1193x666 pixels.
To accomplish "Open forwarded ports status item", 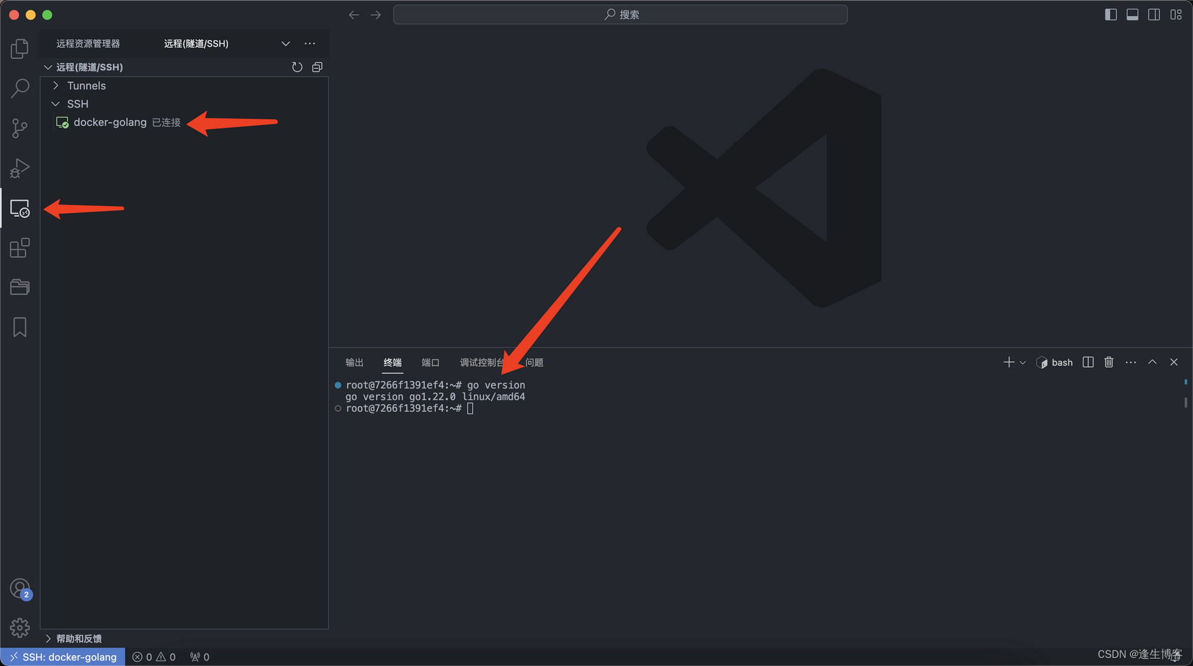I will point(199,657).
